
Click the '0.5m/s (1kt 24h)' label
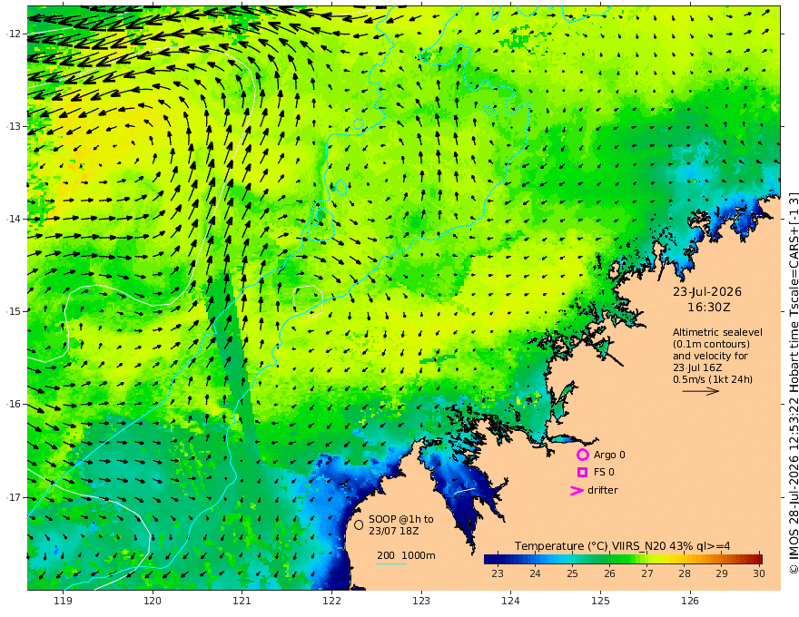coord(713,379)
